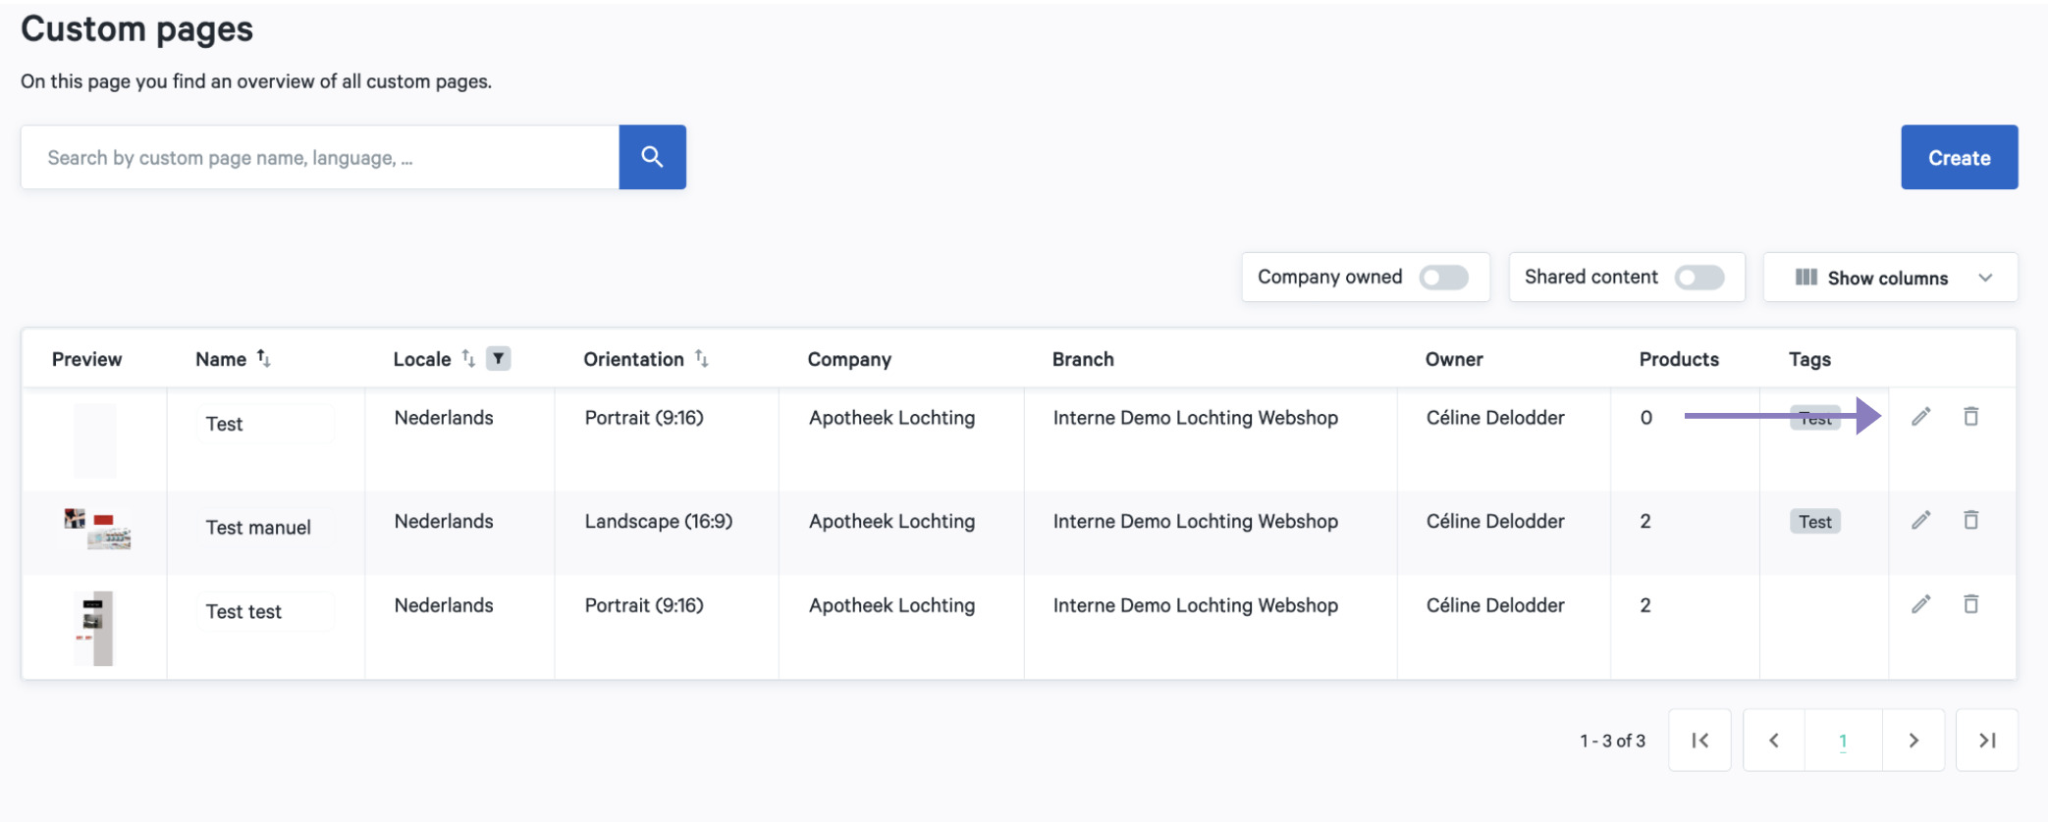Viewport: 2048px width, 822px height.
Task: Click Céline Delodder in Test manuel row
Action: 1495,521
